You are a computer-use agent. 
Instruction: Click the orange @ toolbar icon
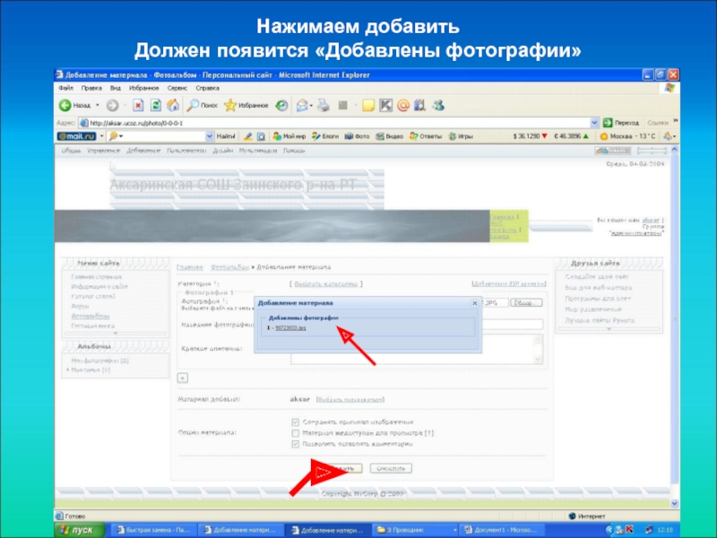pyautogui.click(x=402, y=106)
